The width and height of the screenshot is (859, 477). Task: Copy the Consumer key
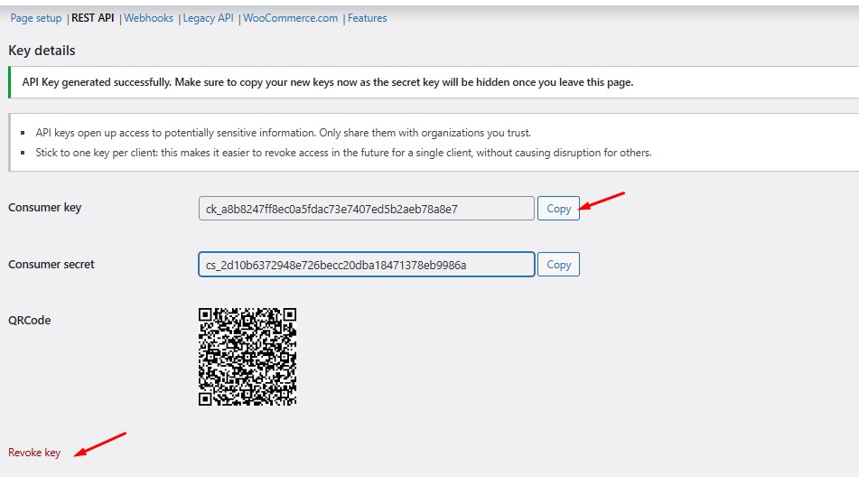pos(558,209)
